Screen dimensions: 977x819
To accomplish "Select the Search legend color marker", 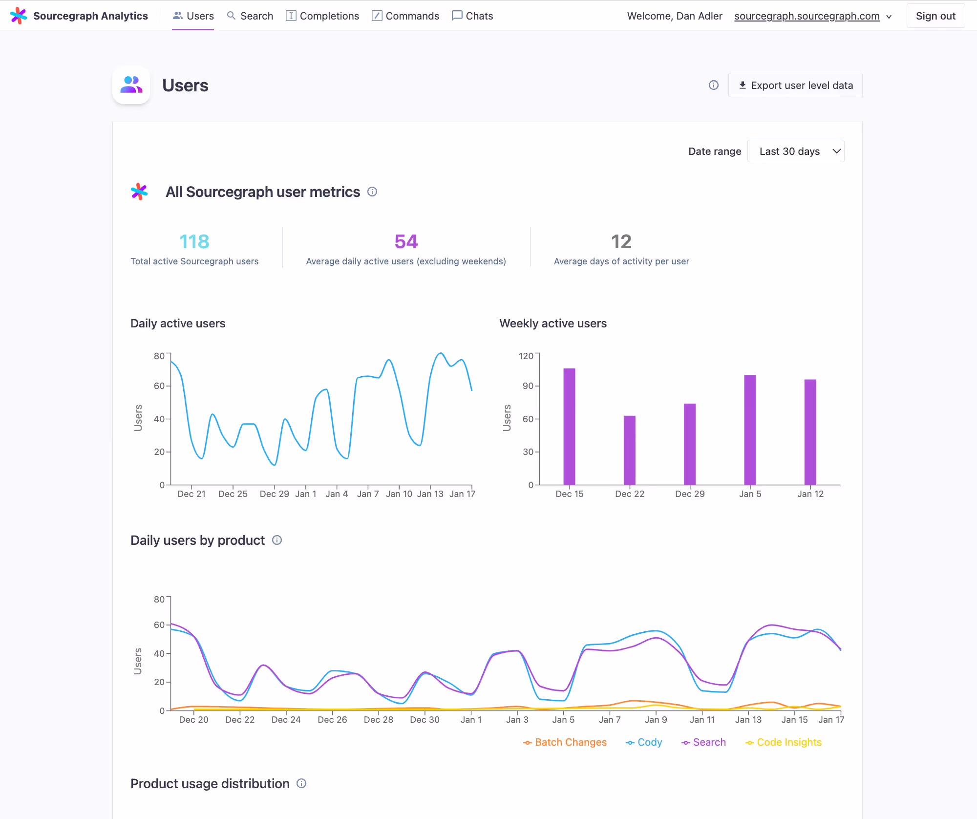I will [x=685, y=742].
